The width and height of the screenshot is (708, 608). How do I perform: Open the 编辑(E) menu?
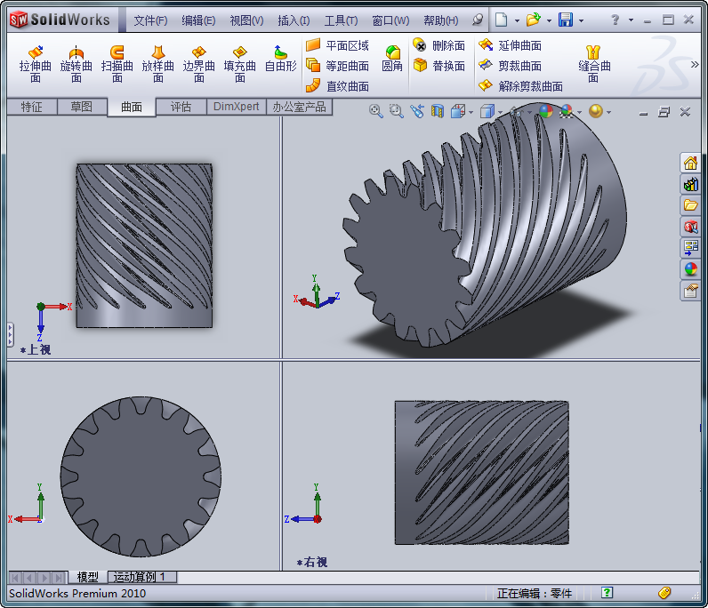[x=198, y=20]
